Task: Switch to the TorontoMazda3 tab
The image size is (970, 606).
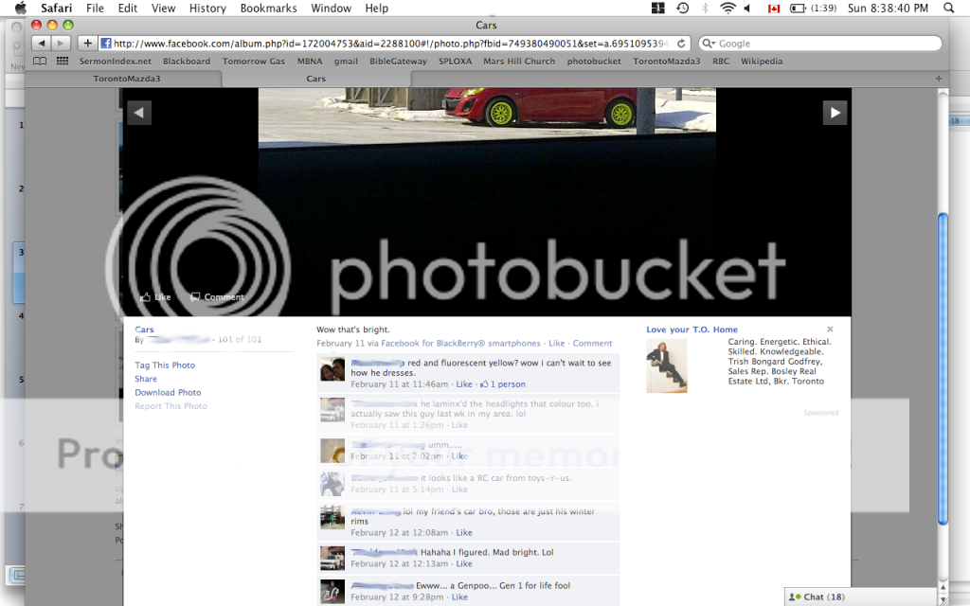Action: tap(127, 79)
